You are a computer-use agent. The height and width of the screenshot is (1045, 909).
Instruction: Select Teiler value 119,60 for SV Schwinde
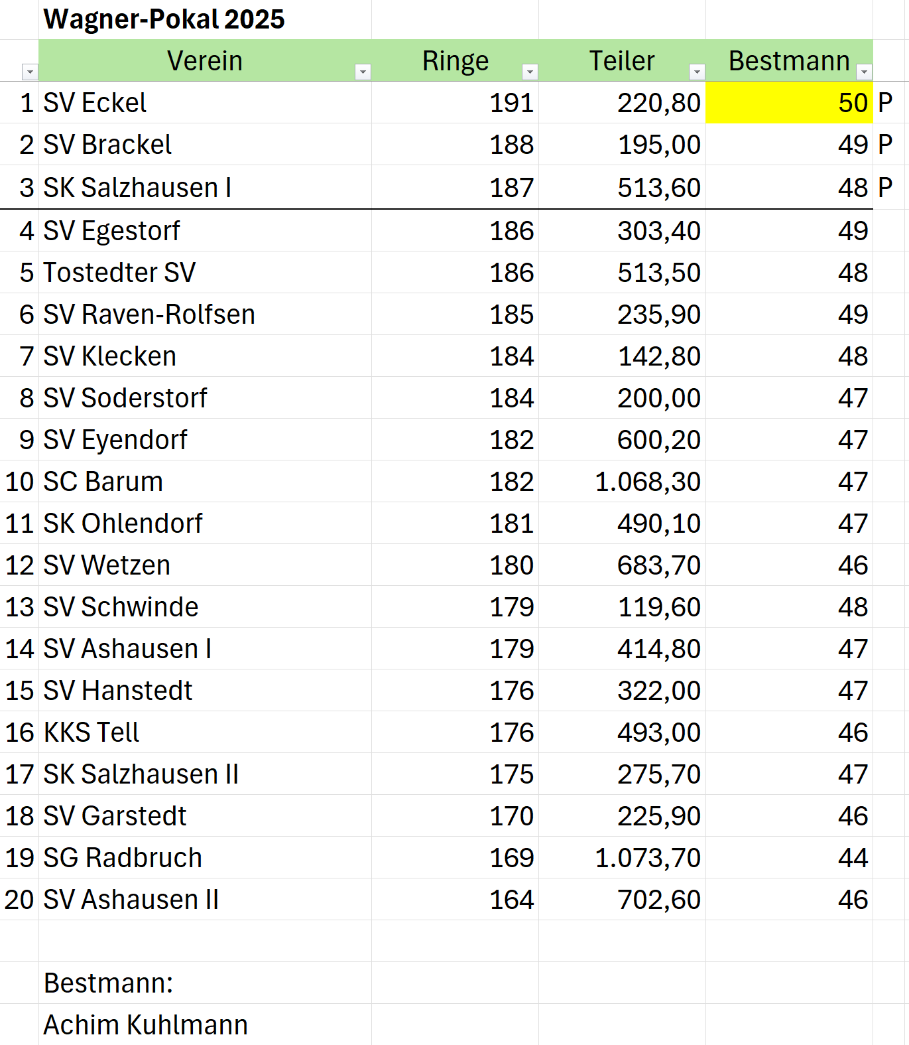tap(659, 607)
